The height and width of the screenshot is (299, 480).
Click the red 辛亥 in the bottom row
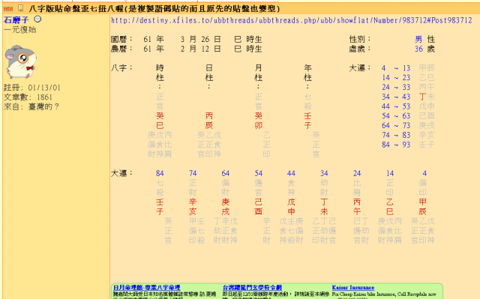[193, 207]
